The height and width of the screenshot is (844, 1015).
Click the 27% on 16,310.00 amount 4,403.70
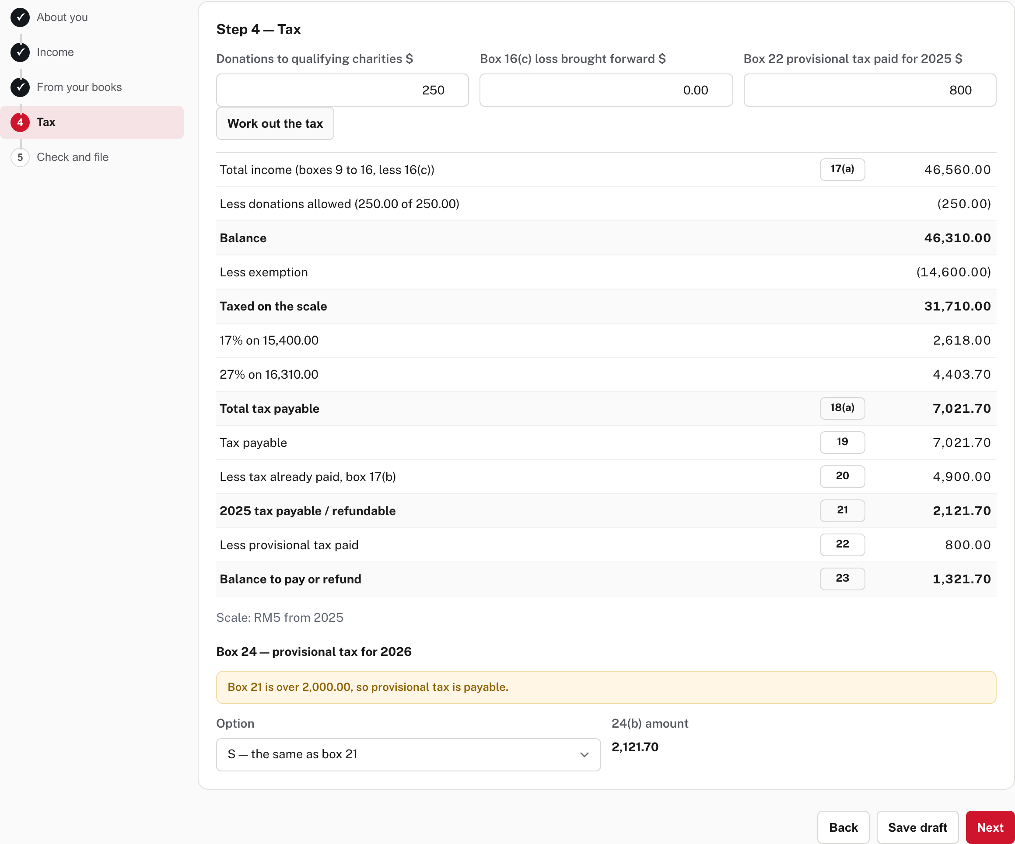[961, 375]
